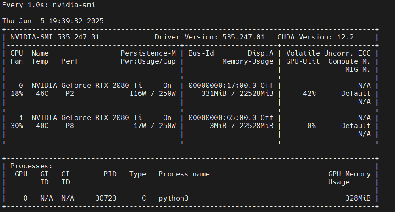Click the 'CI' column header

(x=66, y=174)
